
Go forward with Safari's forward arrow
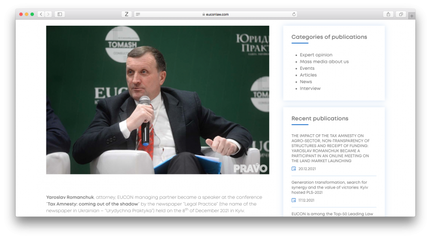coord(48,15)
